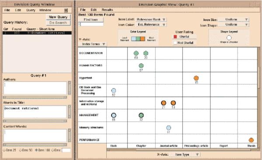262x160 pixels.
Task: Click the orange icon in the Hypertext row
Action: (x=196, y=78)
